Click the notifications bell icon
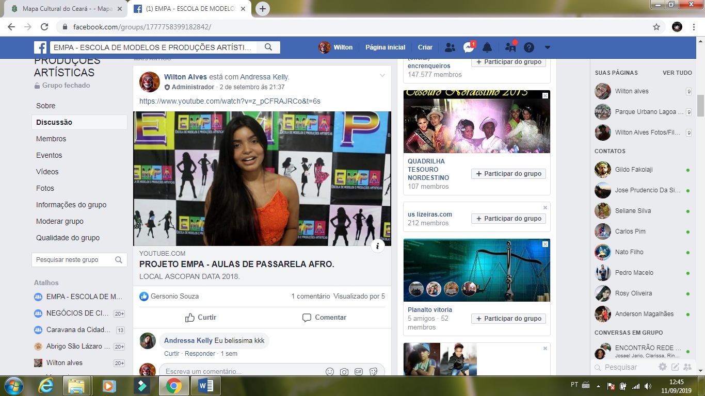Screen dimensions: 705x396 coord(487,47)
